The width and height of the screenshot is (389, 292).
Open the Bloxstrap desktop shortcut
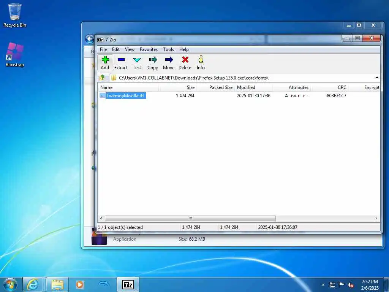(x=15, y=55)
